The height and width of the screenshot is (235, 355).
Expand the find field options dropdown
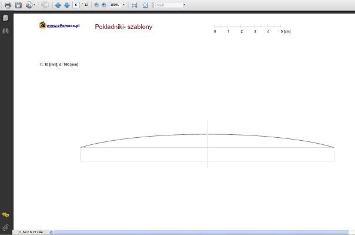pos(185,5)
